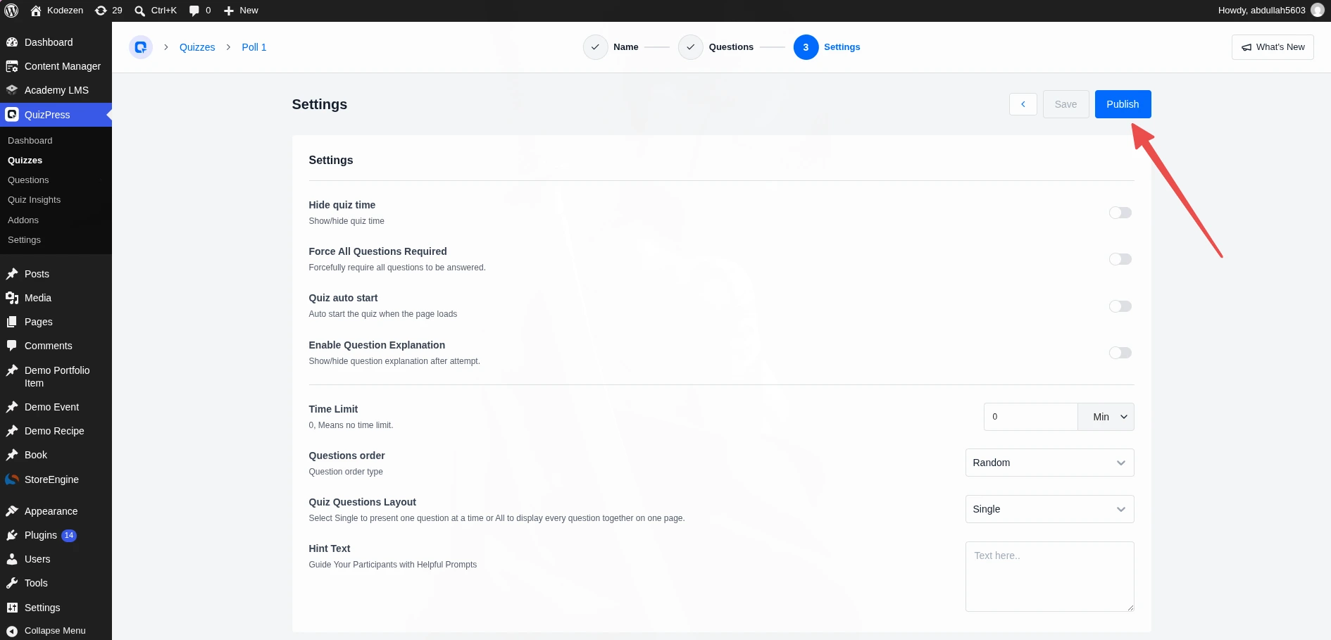
Task: Open Demo Portfolio Item in sidebar
Action: [x=56, y=377]
